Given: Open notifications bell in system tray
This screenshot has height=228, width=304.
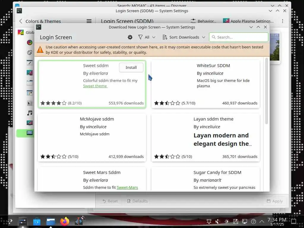Looking at the screenshot, I should [209, 221].
